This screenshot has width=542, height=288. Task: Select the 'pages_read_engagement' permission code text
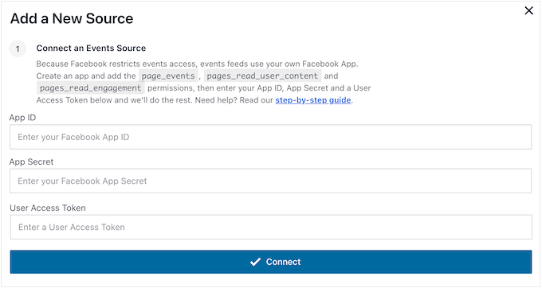tap(91, 88)
